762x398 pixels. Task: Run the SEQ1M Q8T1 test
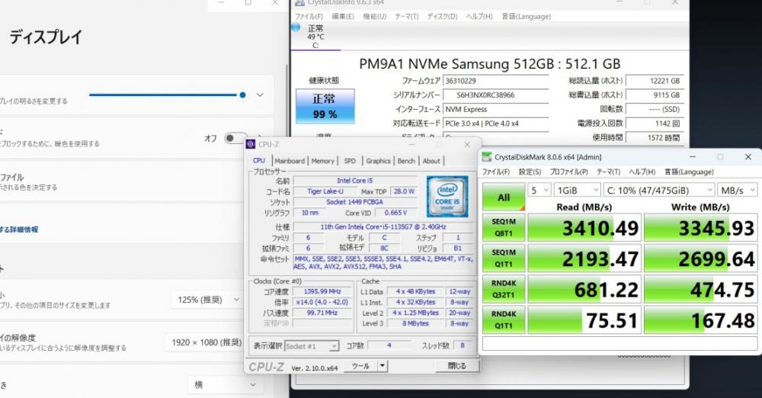[504, 227]
